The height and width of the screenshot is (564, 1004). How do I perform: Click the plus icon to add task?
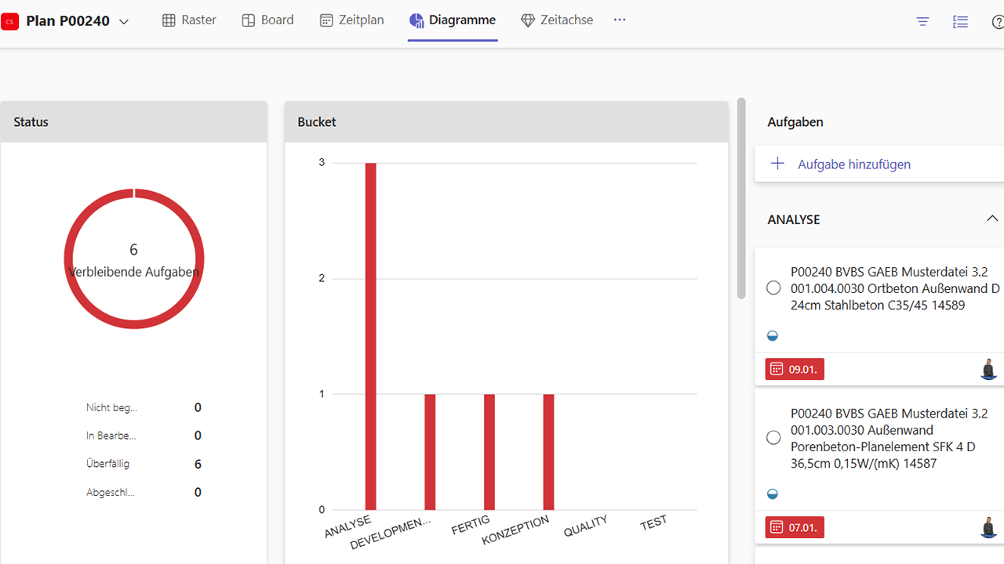(x=777, y=164)
